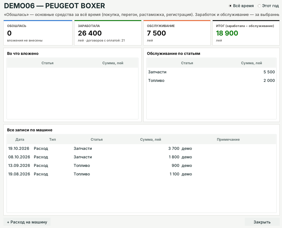Select the "Запчасти" row showing 5 500
The width and height of the screenshot is (282, 228).
212,72
